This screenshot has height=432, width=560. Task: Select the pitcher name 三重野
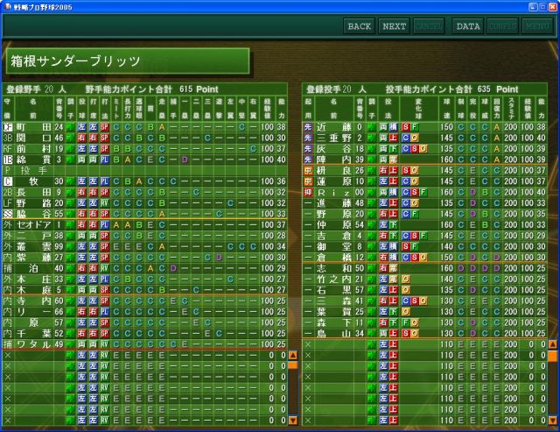(334, 138)
